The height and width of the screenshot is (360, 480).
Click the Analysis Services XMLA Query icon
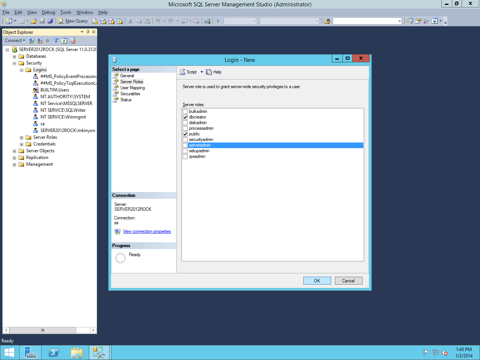(x=120, y=21)
